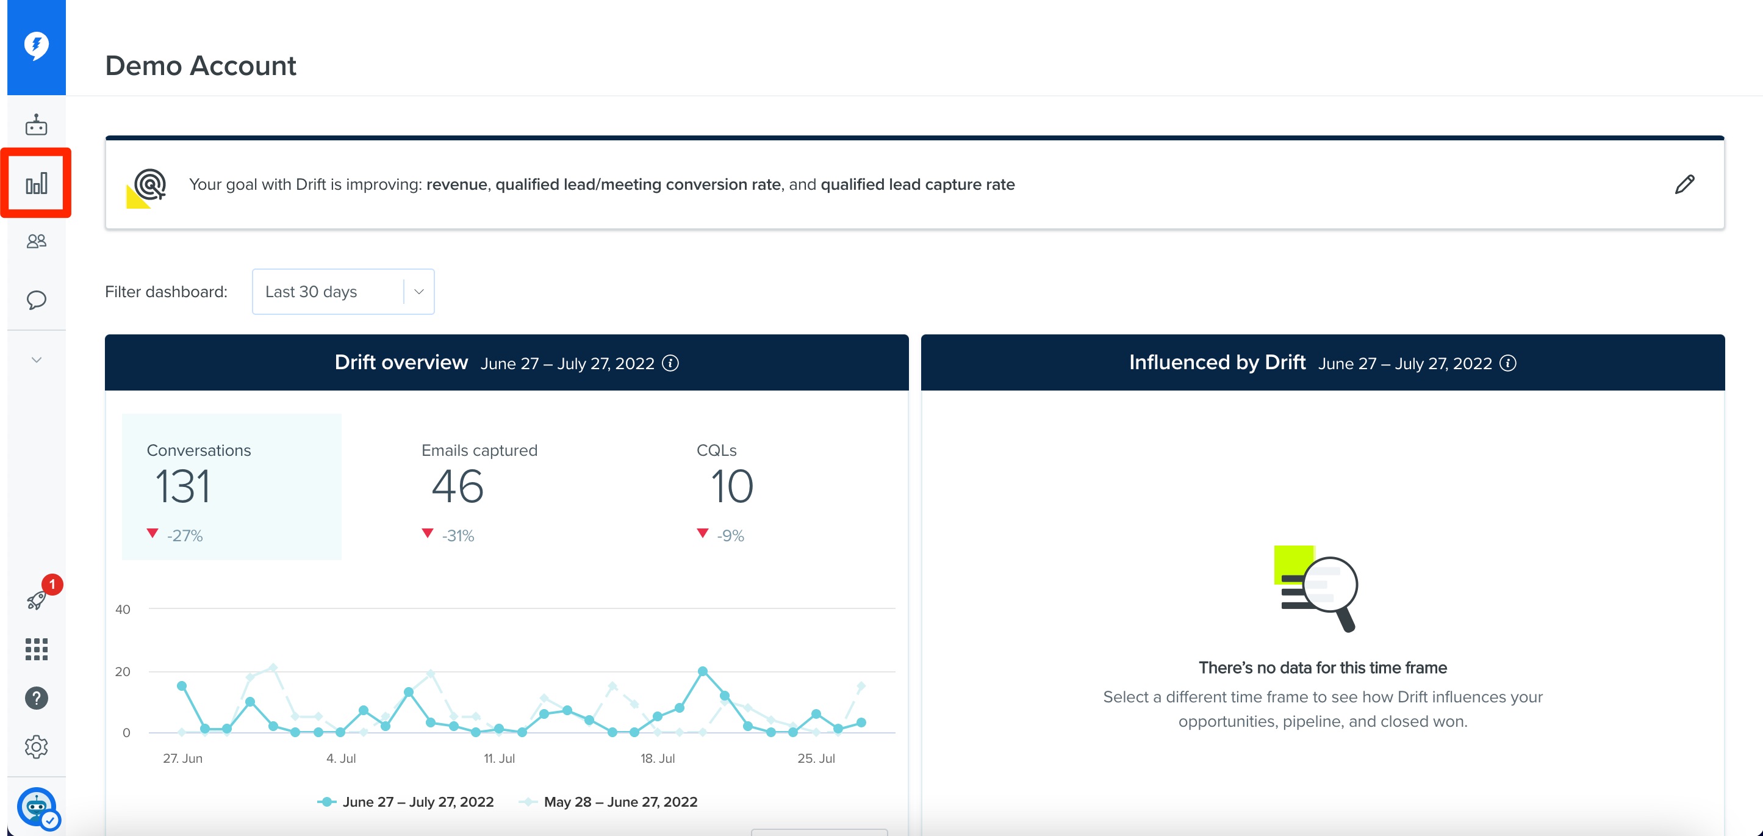Image resolution: width=1763 pixels, height=836 pixels.
Task: Click the 11. Jul axis label
Action: point(499,758)
